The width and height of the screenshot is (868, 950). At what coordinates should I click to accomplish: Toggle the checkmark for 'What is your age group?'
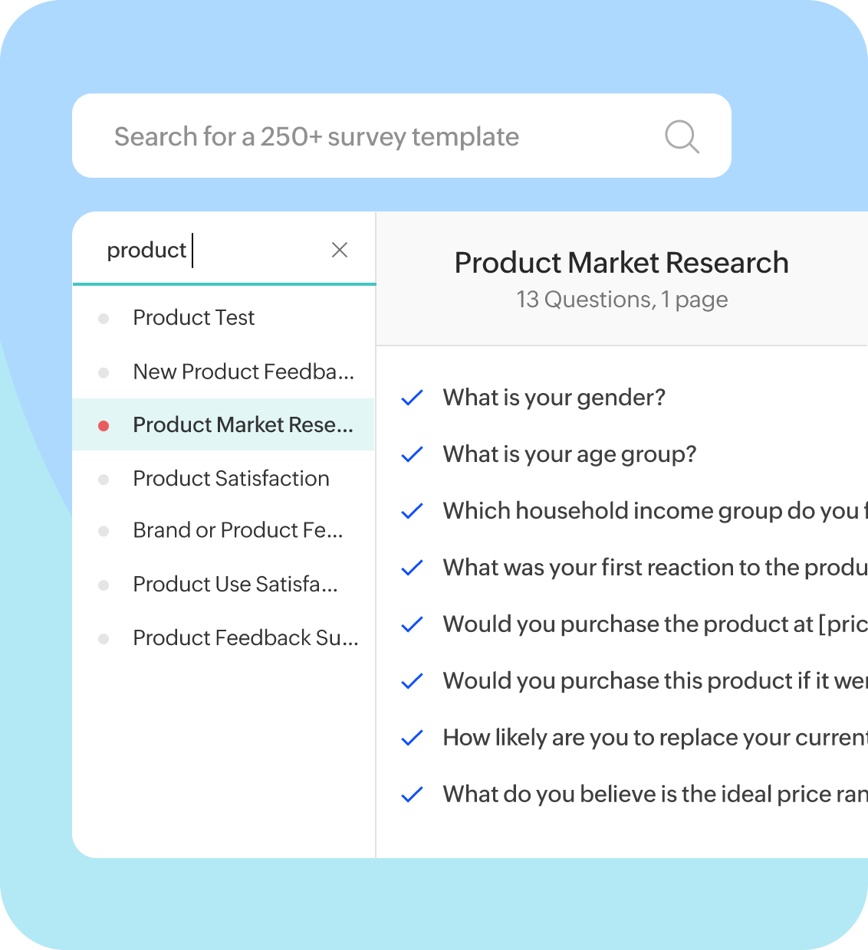coord(413,454)
